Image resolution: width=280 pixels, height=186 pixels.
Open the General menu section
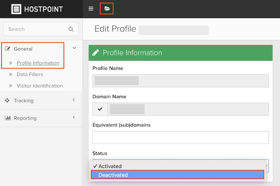click(x=23, y=49)
